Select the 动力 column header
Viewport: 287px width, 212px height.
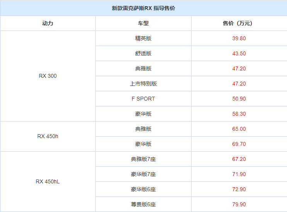pos(48,23)
